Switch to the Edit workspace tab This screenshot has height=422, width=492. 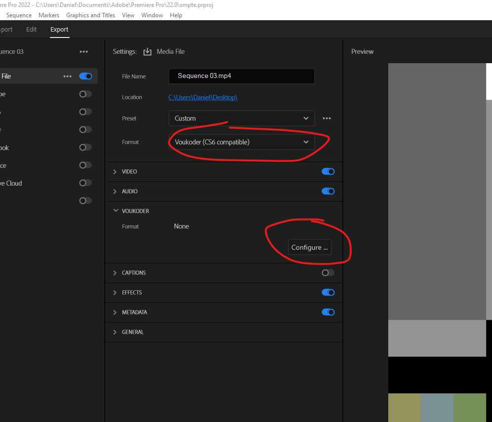pos(32,30)
